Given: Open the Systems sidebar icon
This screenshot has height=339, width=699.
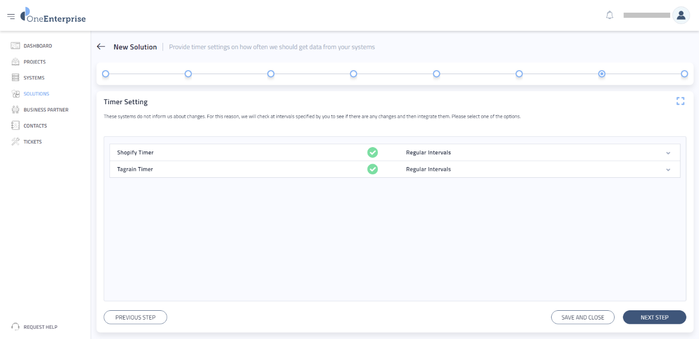Looking at the screenshot, I should [15, 77].
